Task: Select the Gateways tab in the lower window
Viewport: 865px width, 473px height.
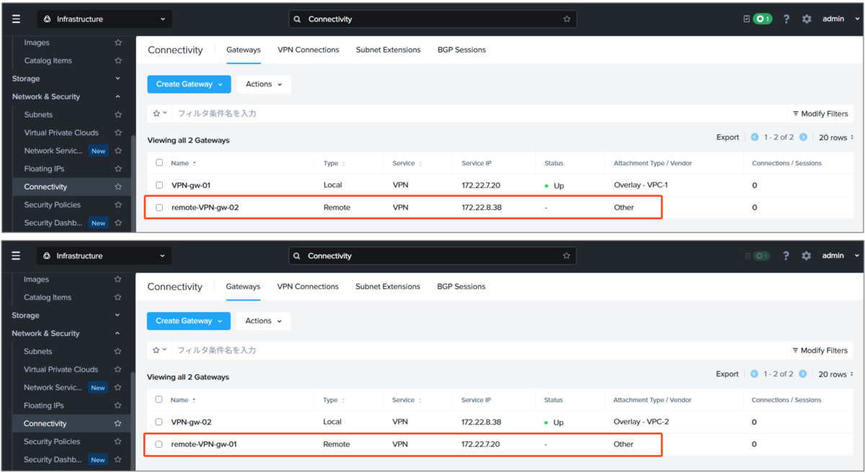Action: coord(243,286)
